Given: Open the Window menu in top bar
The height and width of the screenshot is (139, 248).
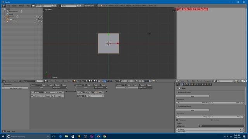Looking at the screenshot, I should (22, 6).
